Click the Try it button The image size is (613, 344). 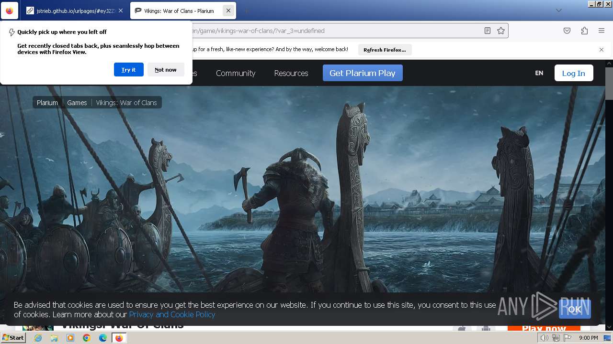[x=128, y=70]
